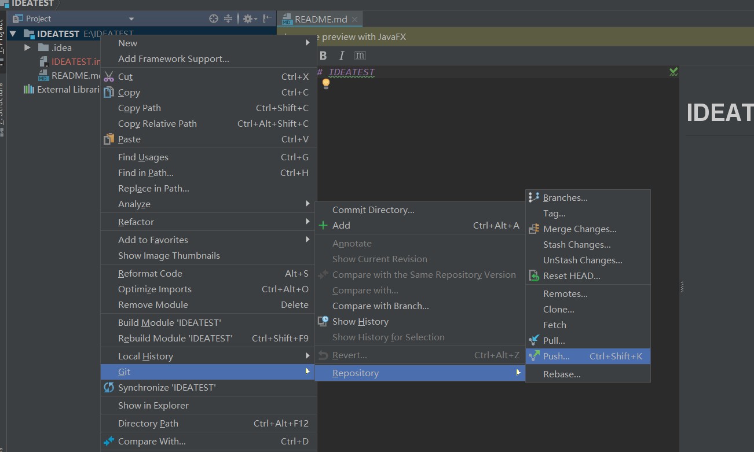
Task: Choose Synchronize 'IDEATEST'
Action: pos(208,387)
